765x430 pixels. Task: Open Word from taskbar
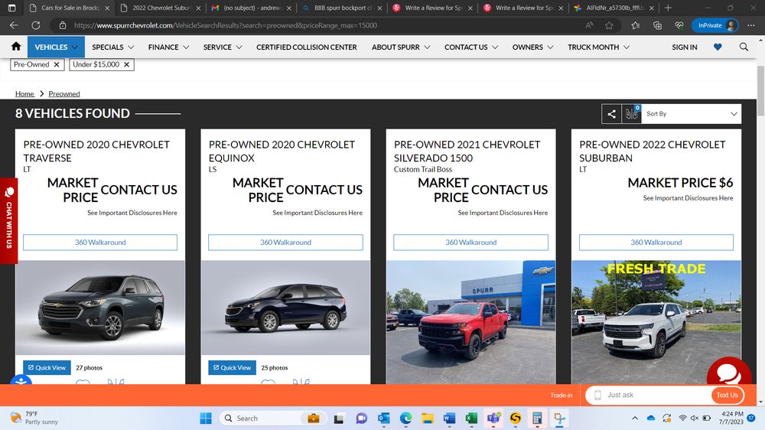point(449,419)
